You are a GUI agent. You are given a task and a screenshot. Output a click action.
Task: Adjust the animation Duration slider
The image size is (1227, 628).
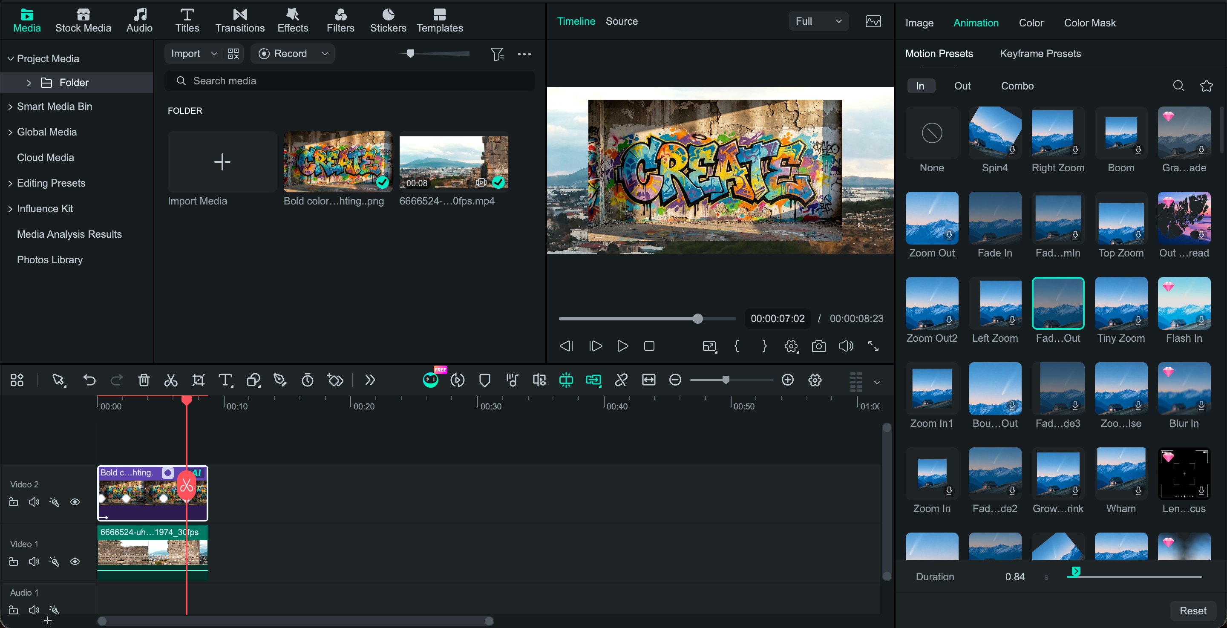(x=1135, y=576)
